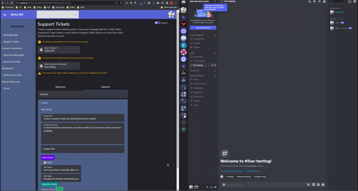
Task: Bookmark this page with the star icon
Action: (x=121, y=3)
